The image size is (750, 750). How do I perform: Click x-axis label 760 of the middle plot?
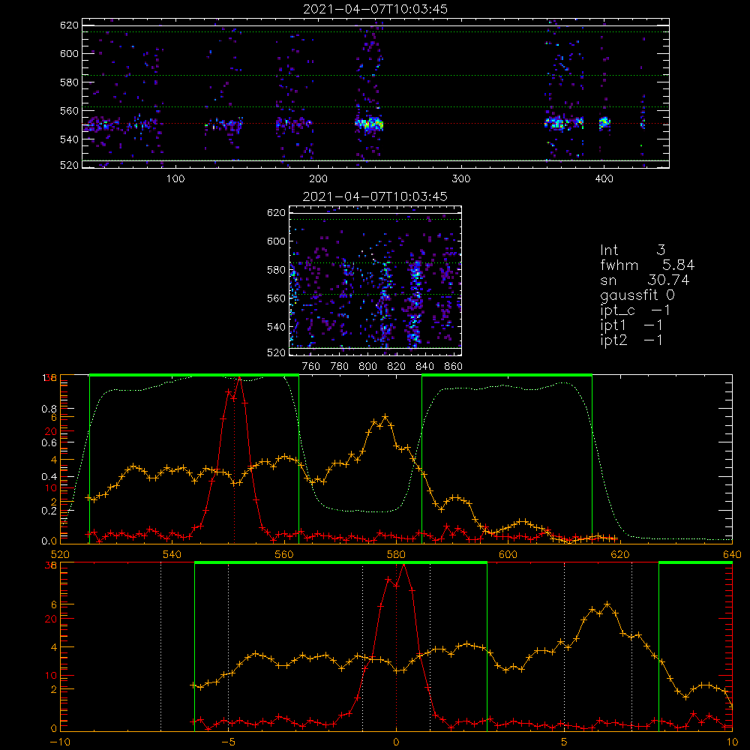311,366
